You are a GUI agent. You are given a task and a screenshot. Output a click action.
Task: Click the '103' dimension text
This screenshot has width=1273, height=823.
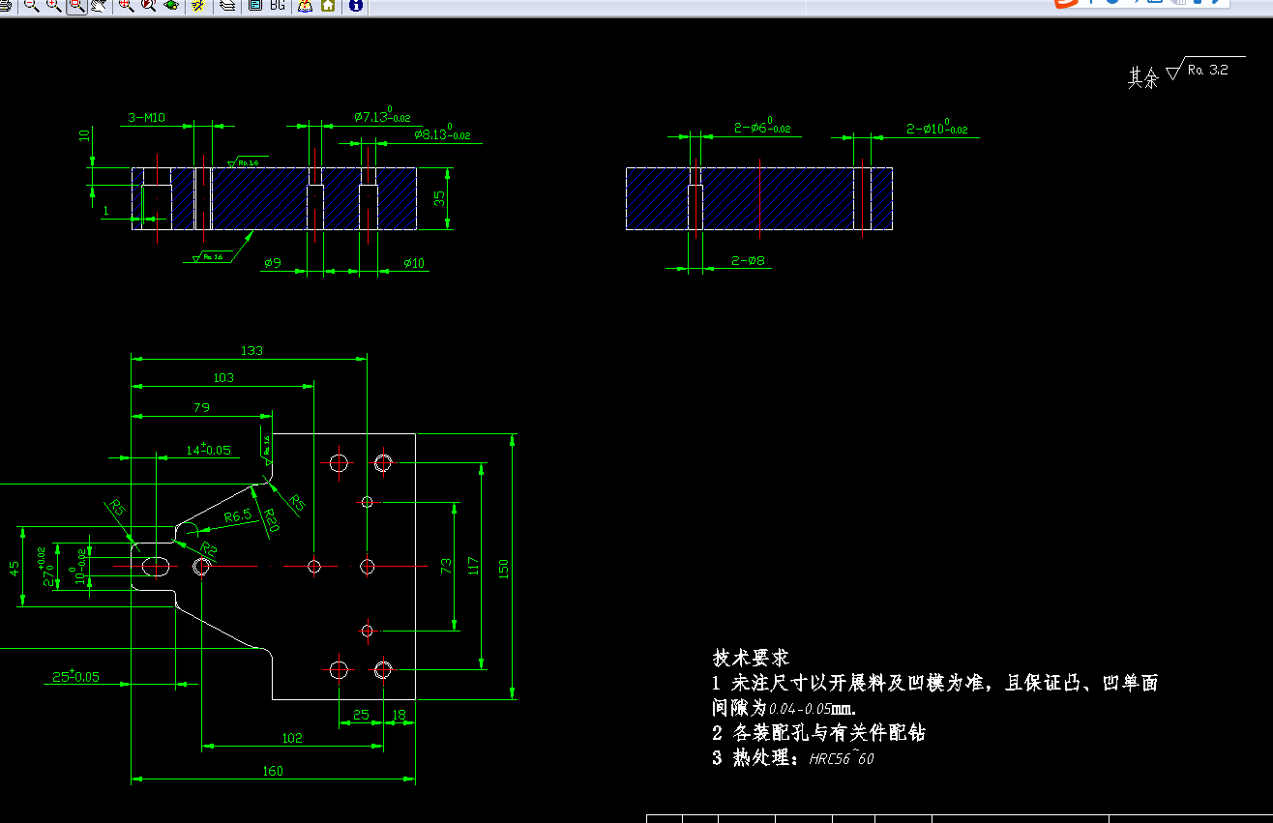coord(223,377)
